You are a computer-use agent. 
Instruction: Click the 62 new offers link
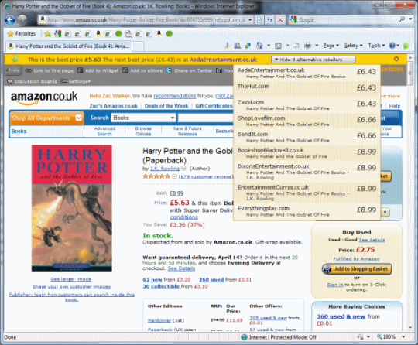[x=152, y=280]
